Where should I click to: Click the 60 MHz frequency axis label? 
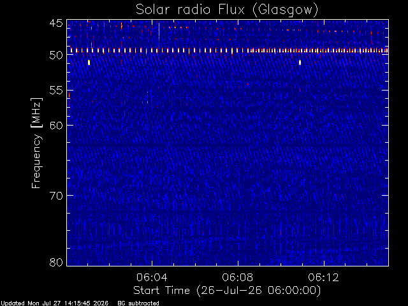(56, 126)
